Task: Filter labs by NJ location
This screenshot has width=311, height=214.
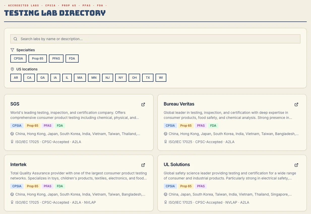Action: [108, 78]
